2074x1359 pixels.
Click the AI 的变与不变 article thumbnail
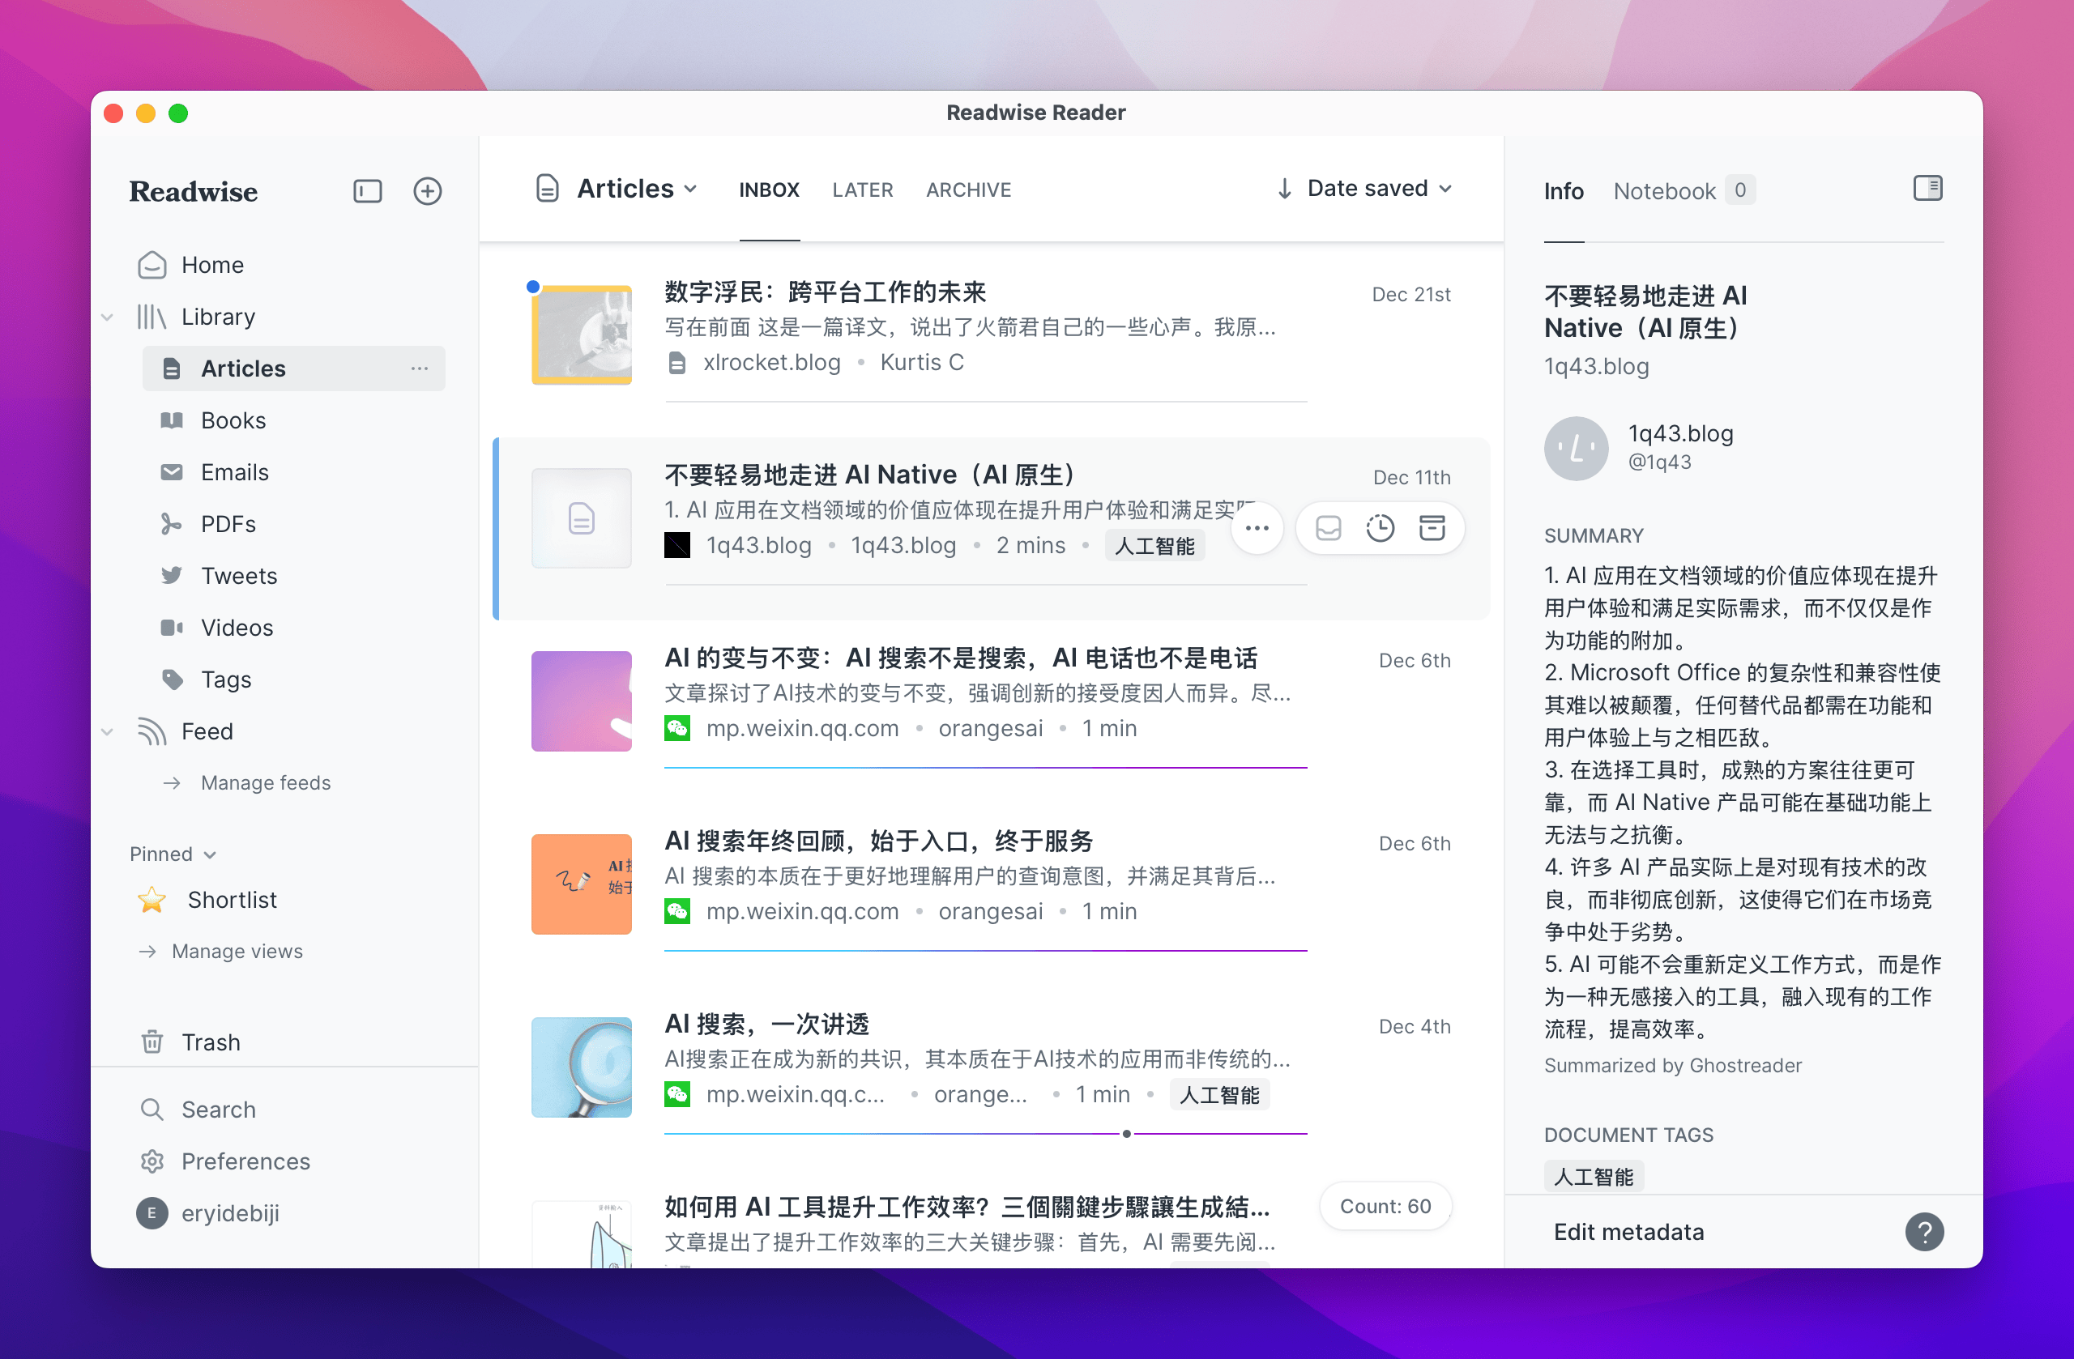click(581, 701)
